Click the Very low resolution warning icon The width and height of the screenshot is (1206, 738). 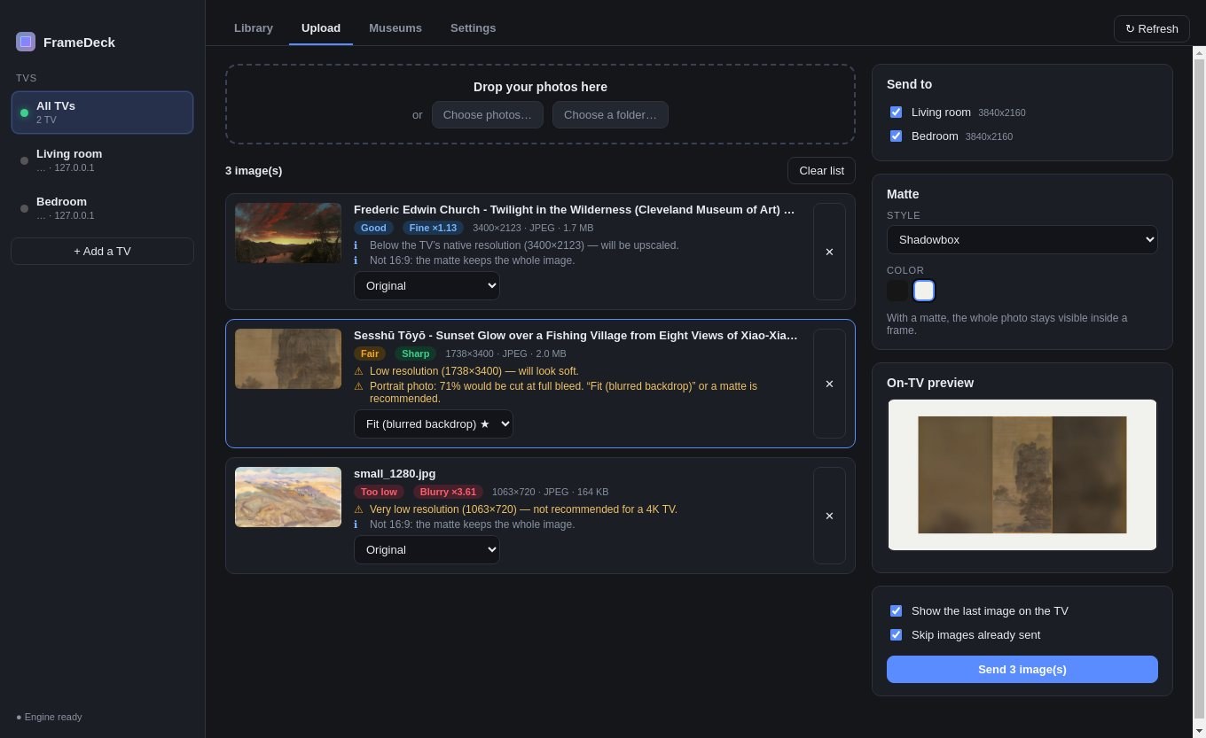[x=358, y=509]
